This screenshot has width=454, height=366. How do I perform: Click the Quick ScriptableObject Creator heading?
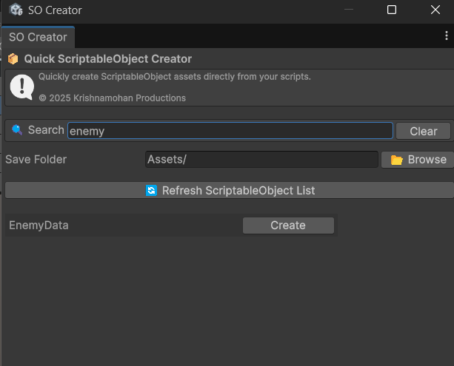(108, 59)
